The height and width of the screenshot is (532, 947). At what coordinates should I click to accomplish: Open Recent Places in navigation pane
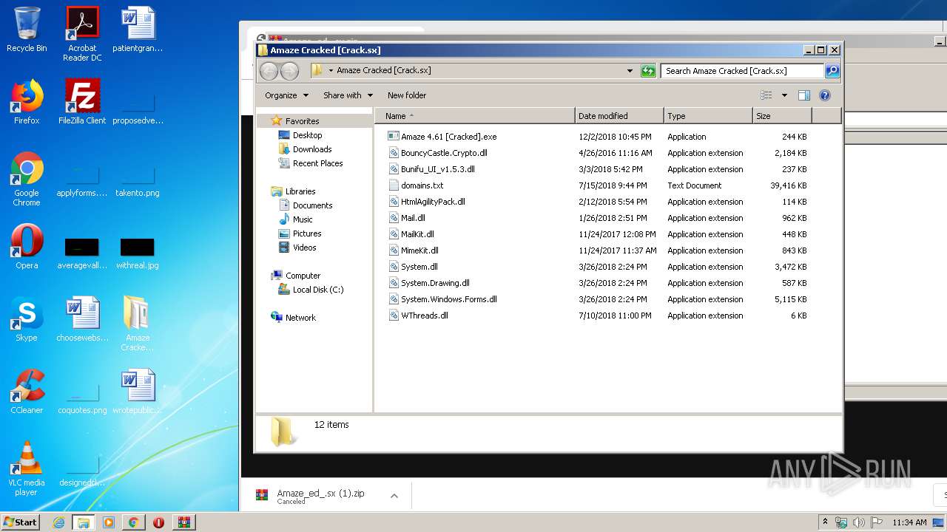coord(317,163)
